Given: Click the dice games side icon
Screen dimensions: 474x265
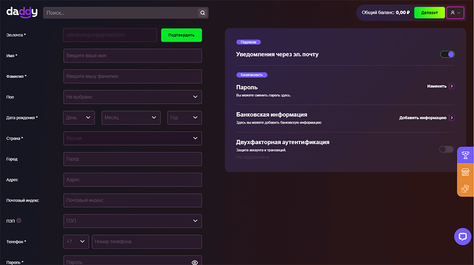Looking at the screenshot, I should click(x=465, y=189).
